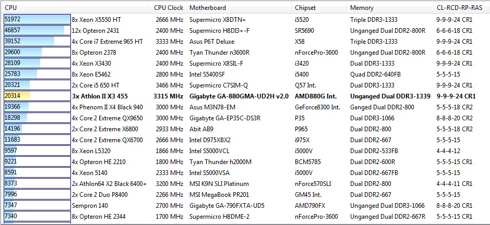The image size is (490, 225).
Task: Click the Chipset column header
Action: 305,8
